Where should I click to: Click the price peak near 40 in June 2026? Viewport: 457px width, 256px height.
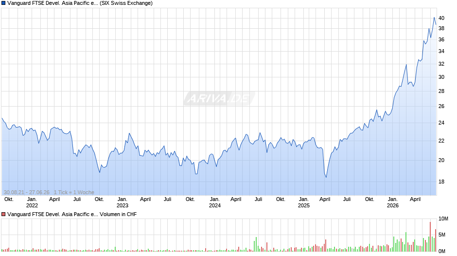(x=434, y=18)
